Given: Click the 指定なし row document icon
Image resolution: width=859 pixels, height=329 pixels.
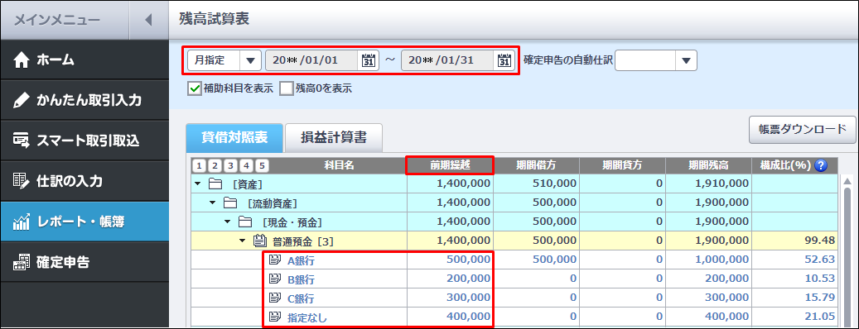Looking at the screenshot, I should coord(275,317).
